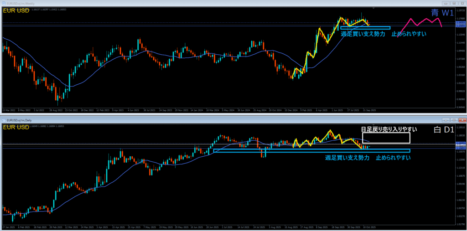Click the chart icon of the EURUSD Daily window
467x231 pixels.
pos(5,120)
